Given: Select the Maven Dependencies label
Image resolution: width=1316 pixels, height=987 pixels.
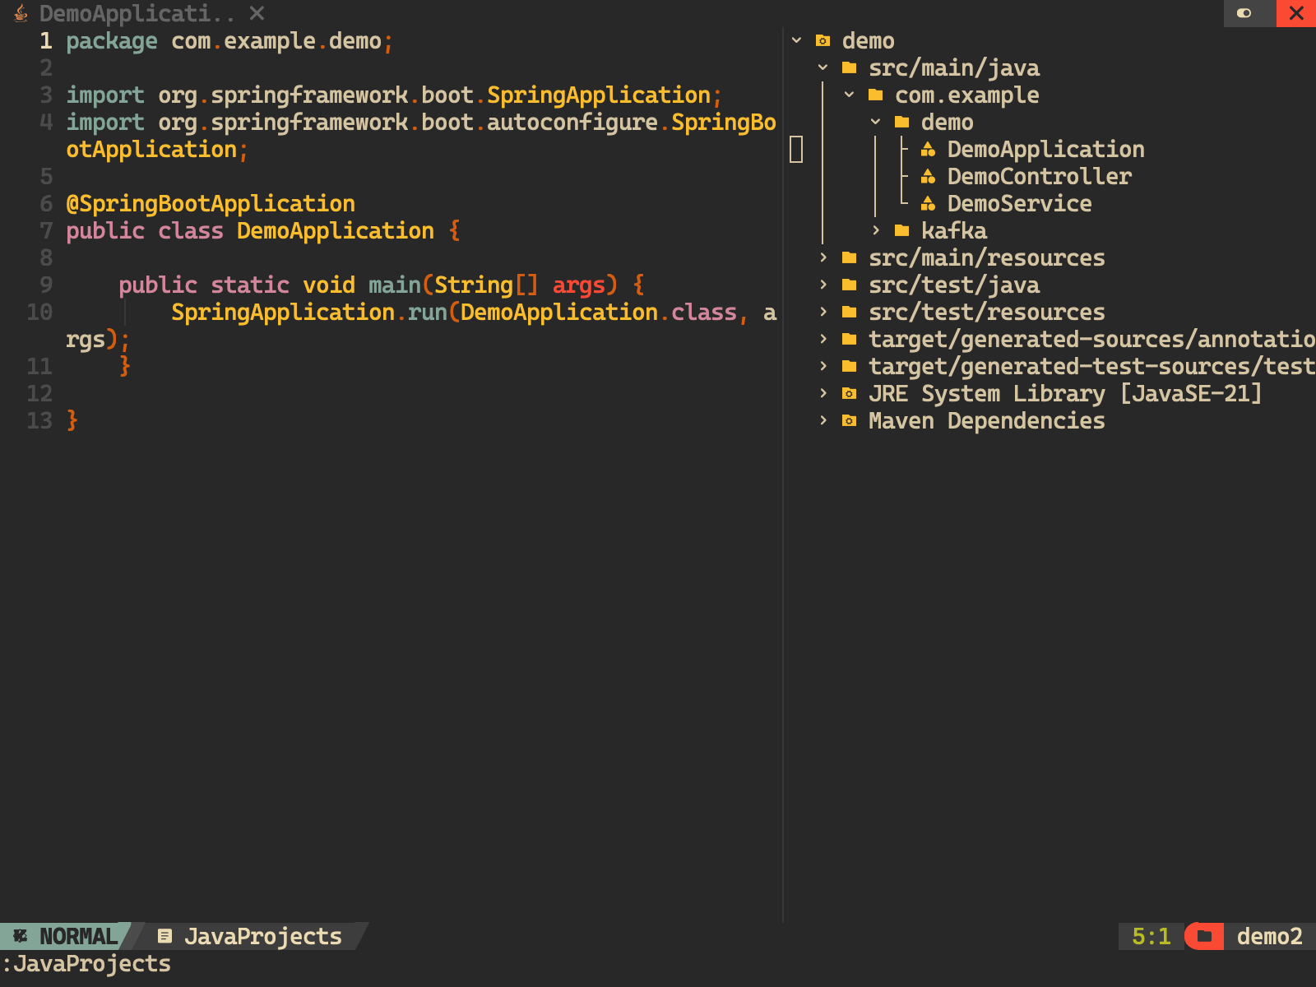Looking at the screenshot, I should pos(986,420).
